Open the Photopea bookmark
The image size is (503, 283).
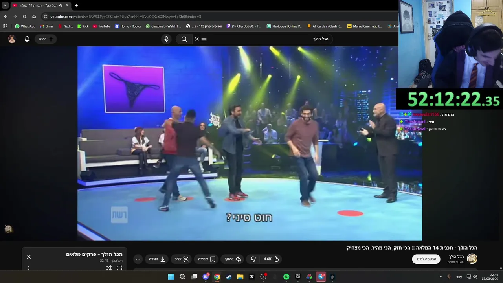285,26
